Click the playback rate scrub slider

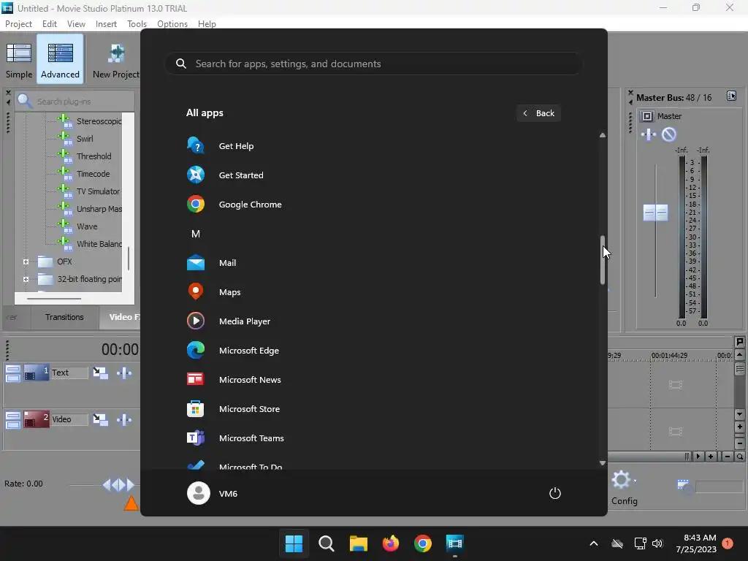[x=118, y=485]
